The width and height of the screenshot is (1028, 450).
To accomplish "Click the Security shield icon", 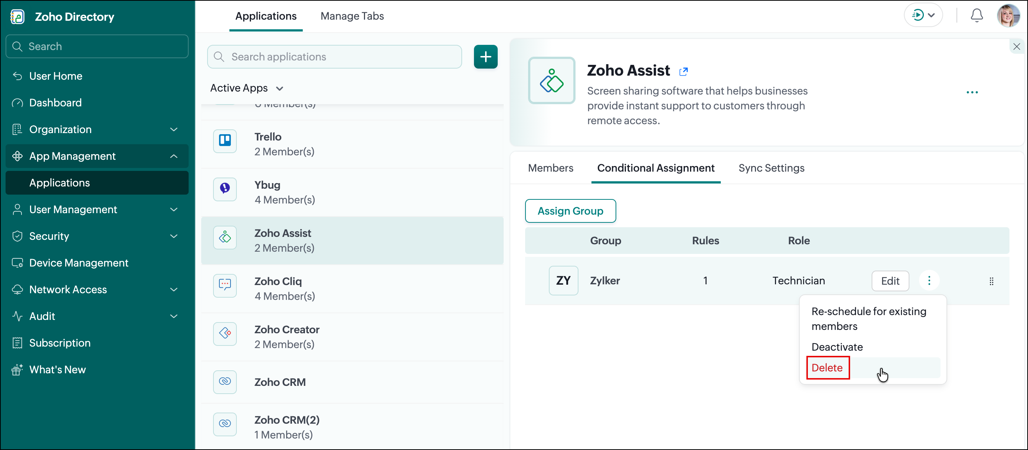I will (x=17, y=236).
